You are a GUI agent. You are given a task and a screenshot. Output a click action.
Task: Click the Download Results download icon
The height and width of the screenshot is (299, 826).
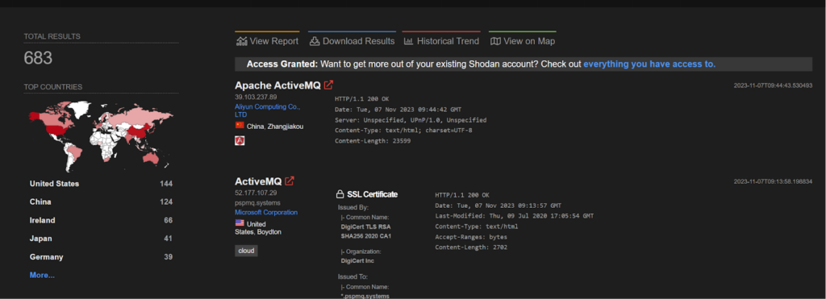click(315, 41)
